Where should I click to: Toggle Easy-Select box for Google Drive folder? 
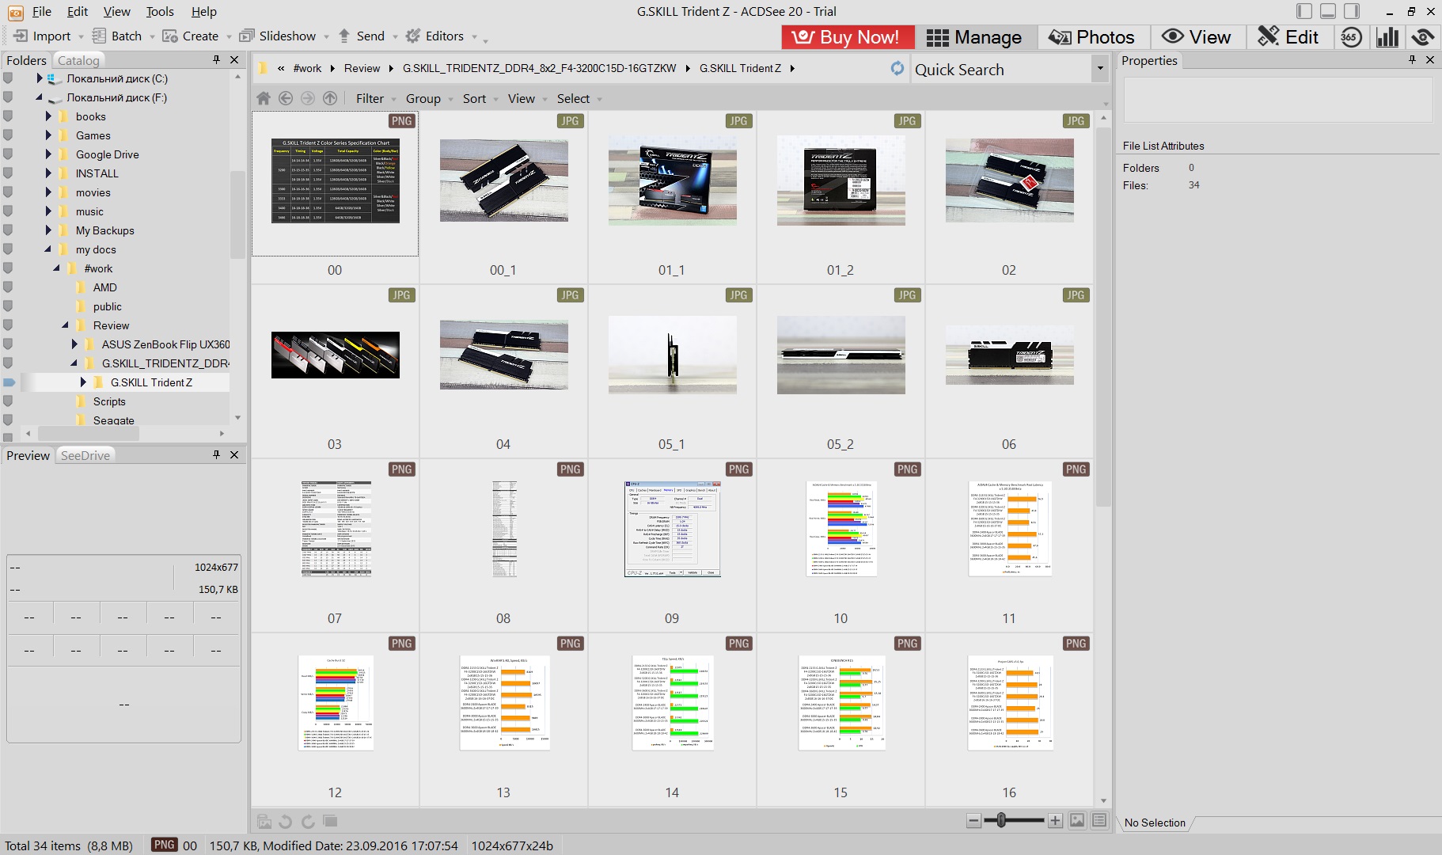[8, 154]
